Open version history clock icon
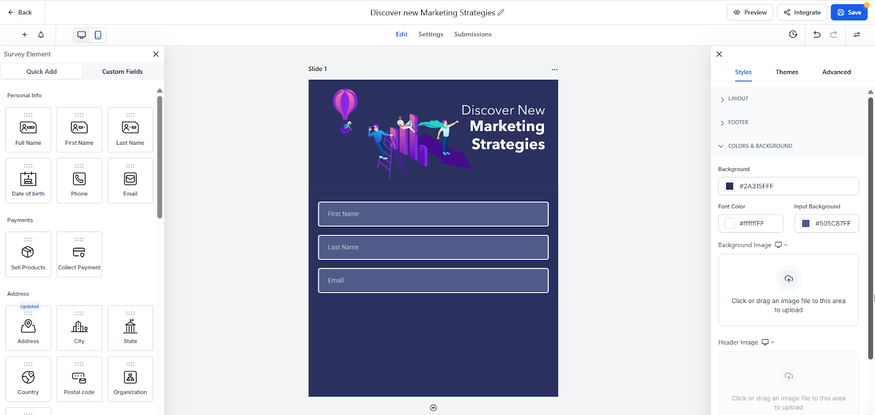 point(793,34)
